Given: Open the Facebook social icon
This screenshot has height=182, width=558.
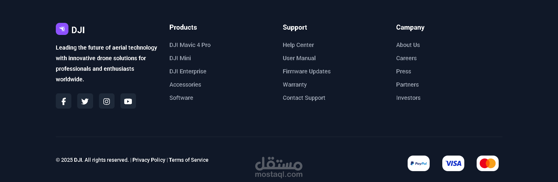Looking at the screenshot, I should pos(63,101).
